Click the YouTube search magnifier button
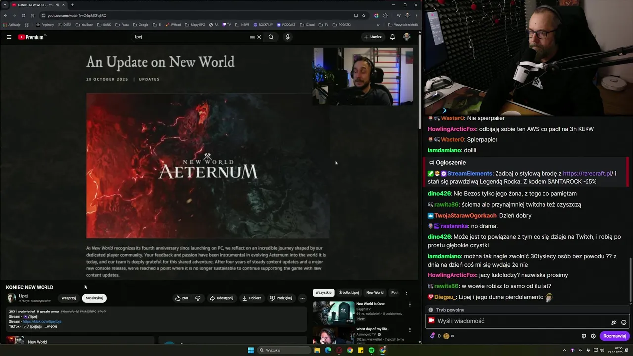This screenshot has width=633, height=356. (271, 37)
